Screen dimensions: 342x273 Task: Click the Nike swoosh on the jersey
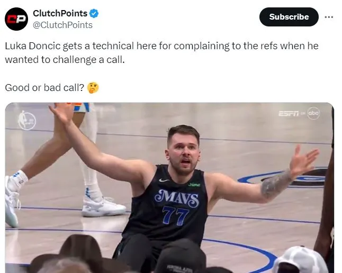(164, 180)
